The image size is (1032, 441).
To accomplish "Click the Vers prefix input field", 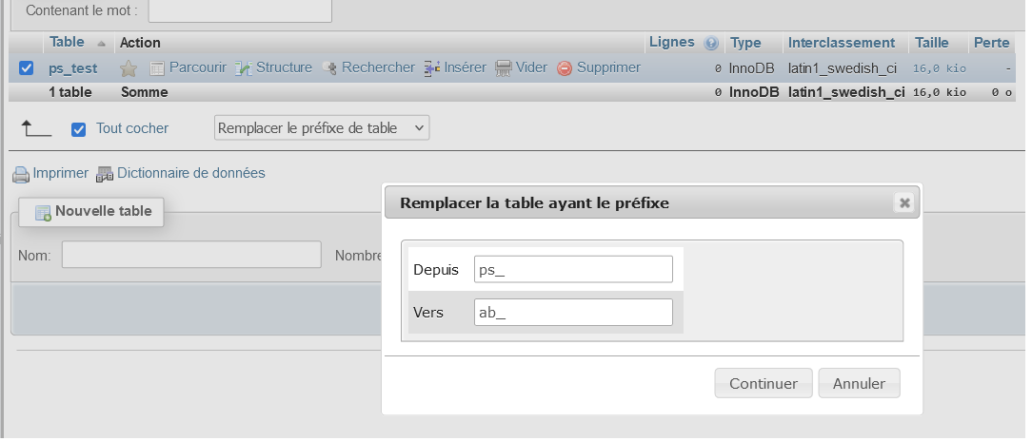I will click(x=573, y=312).
